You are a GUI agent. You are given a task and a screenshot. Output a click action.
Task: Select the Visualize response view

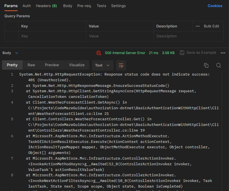(x=77, y=65)
